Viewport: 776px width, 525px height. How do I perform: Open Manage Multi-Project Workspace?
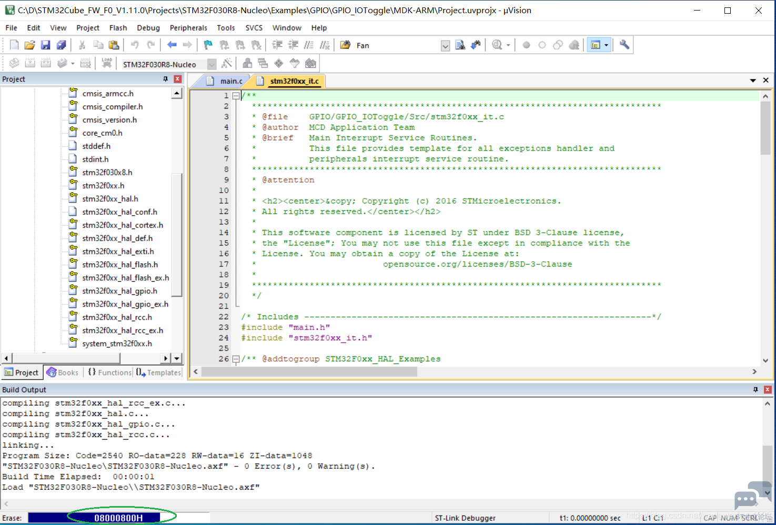coord(263,64)
